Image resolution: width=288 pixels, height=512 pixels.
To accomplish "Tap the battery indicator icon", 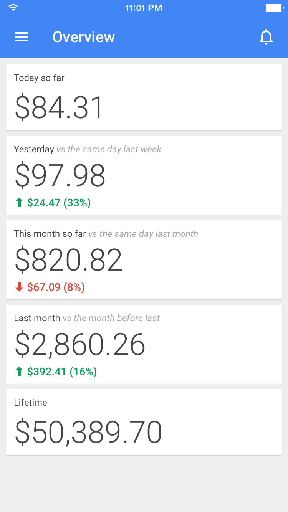I will [x=274, y=8].
